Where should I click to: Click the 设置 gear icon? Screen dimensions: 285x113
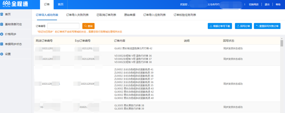click(x=2, y=54)
